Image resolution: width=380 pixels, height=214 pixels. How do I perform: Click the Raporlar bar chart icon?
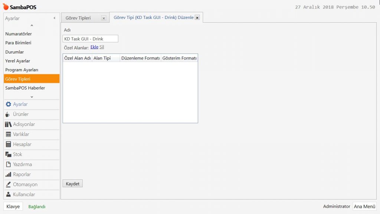click(x=8, y=175)
